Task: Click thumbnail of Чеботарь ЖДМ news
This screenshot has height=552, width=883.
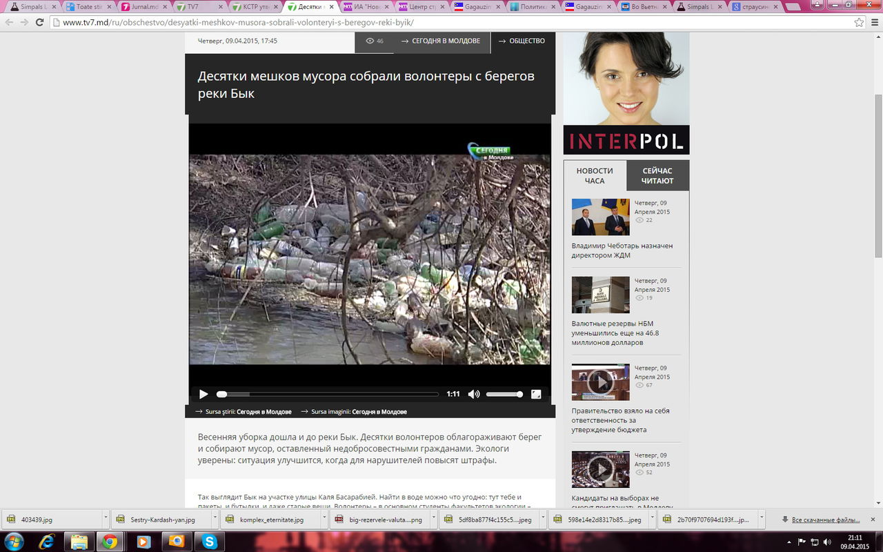Action: (x=601, y=217)
